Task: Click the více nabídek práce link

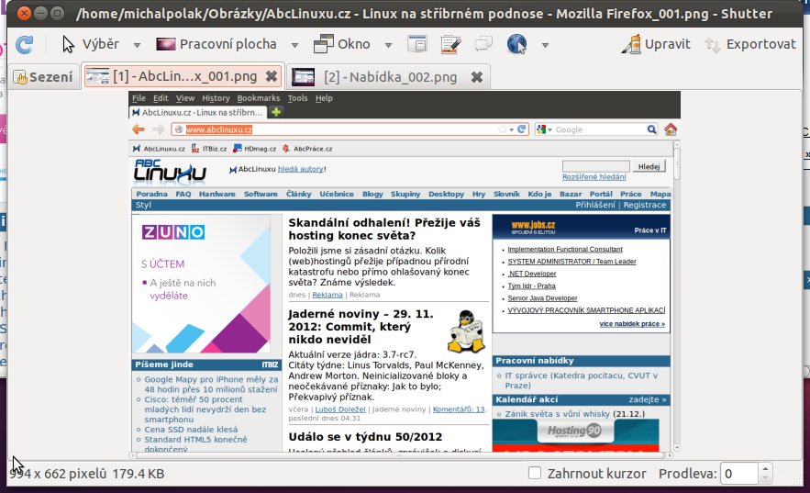Action: pyautogui.click(x=632, y=324)
